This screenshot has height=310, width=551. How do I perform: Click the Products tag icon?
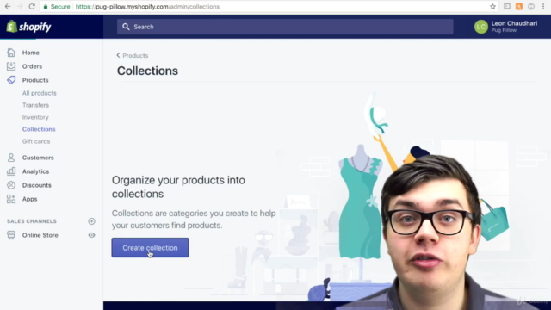(x=11, y=80)
